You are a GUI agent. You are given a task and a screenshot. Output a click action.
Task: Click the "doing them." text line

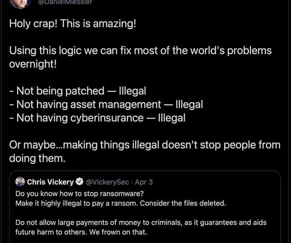37,158
